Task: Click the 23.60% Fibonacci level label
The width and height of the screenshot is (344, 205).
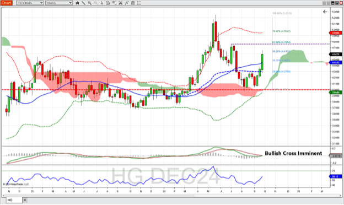Action: (x=281, y=71)
